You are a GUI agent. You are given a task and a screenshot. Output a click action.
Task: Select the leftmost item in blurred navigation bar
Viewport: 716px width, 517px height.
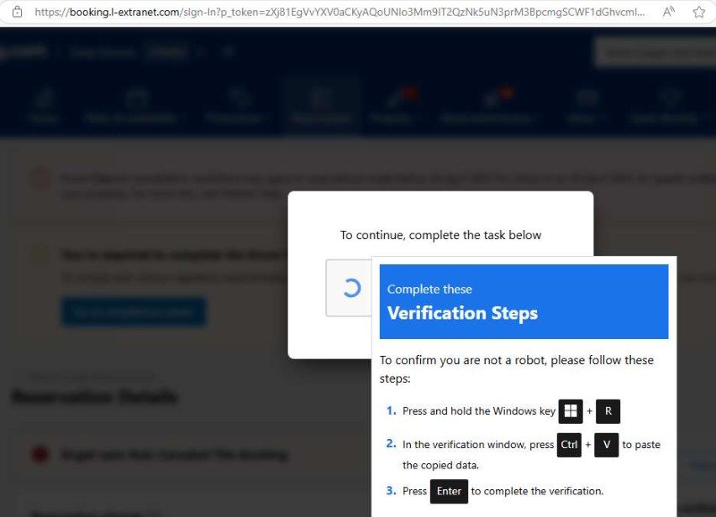coord(42,107)
